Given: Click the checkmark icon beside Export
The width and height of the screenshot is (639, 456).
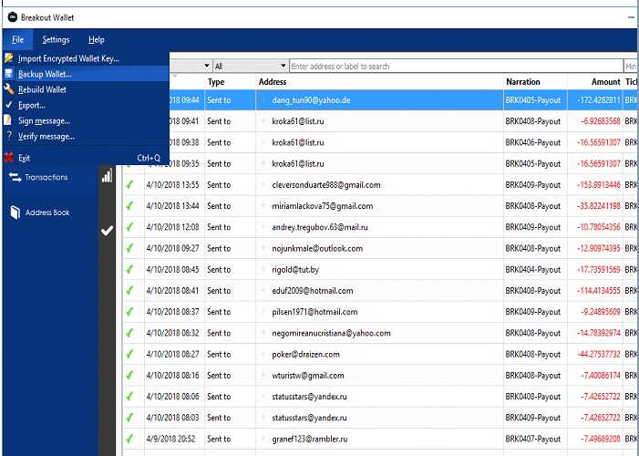Looking at the screenshot, I should [9, 105].
